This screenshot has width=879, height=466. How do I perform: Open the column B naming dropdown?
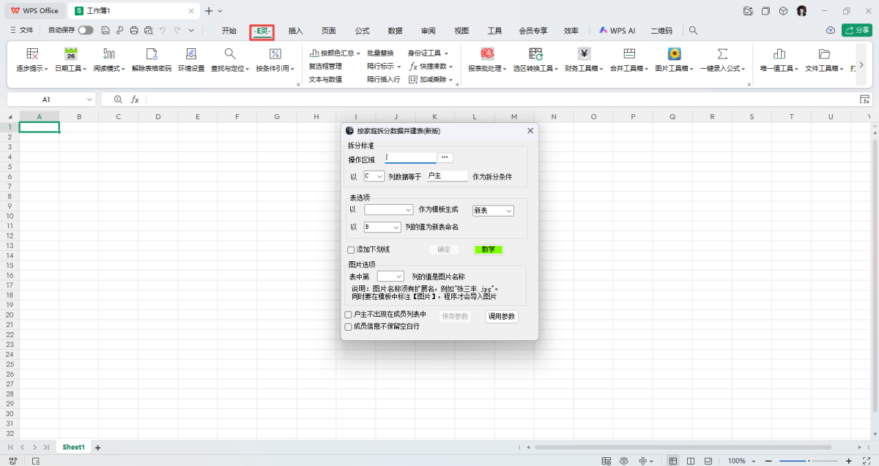pyautogui.click(x=382, y=228)
